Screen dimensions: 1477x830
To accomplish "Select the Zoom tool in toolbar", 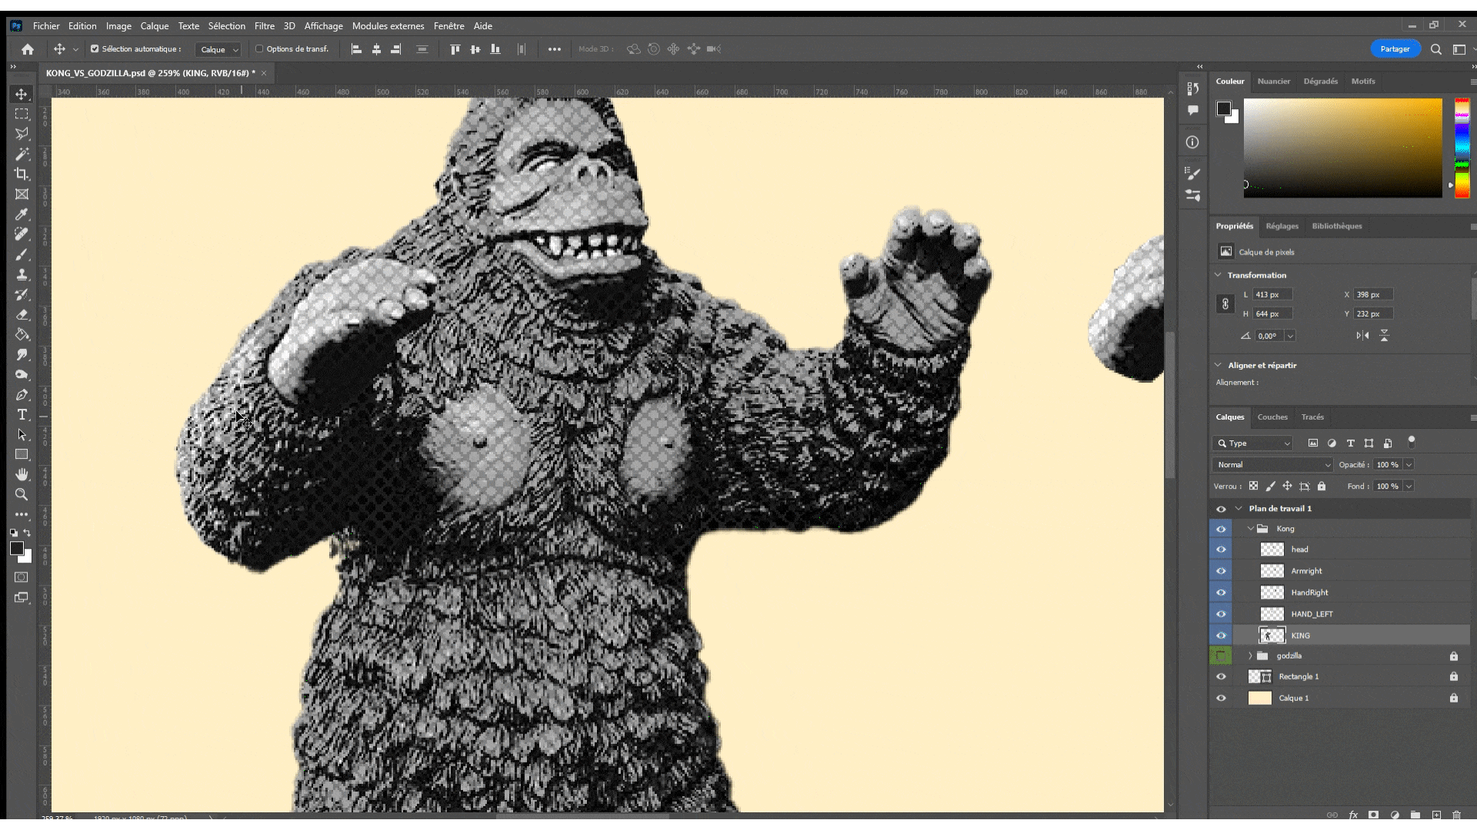I will (22, 494).
